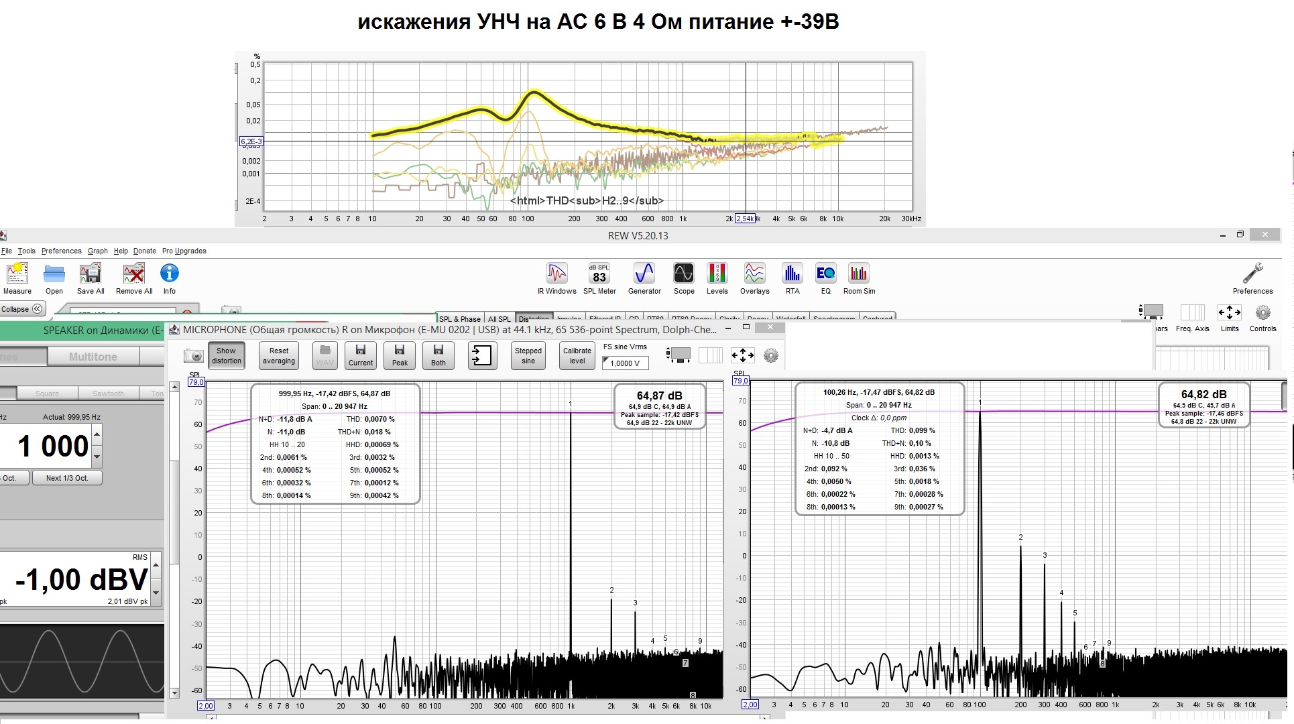Switch to the All SPL tab
Screen dimensions: 1294x724
click(499, 319)
